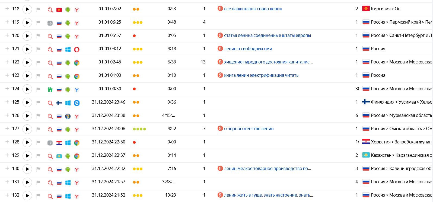
Task: Click the Windows 7 icon in visit 126
Action: point(68,116)
